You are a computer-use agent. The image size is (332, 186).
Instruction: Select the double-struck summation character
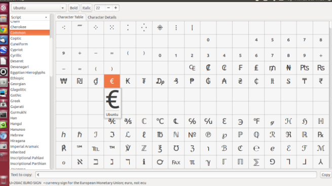256,162
